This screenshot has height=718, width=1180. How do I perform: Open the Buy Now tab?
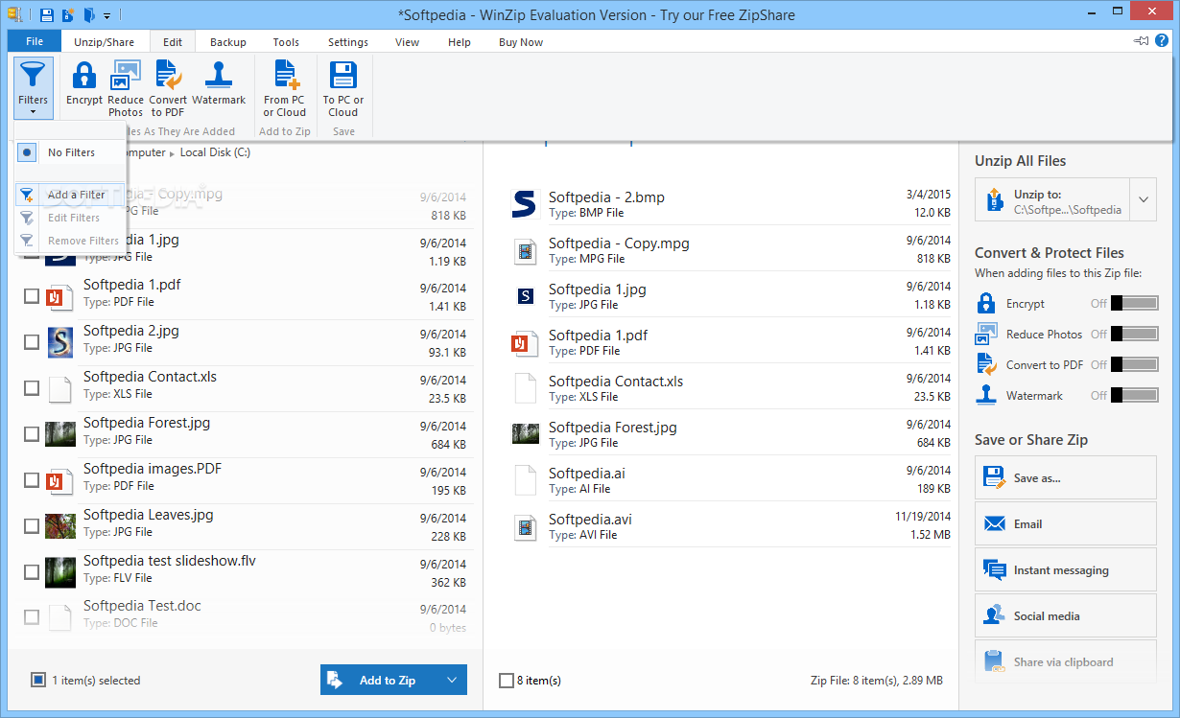(x=521, y=42)
